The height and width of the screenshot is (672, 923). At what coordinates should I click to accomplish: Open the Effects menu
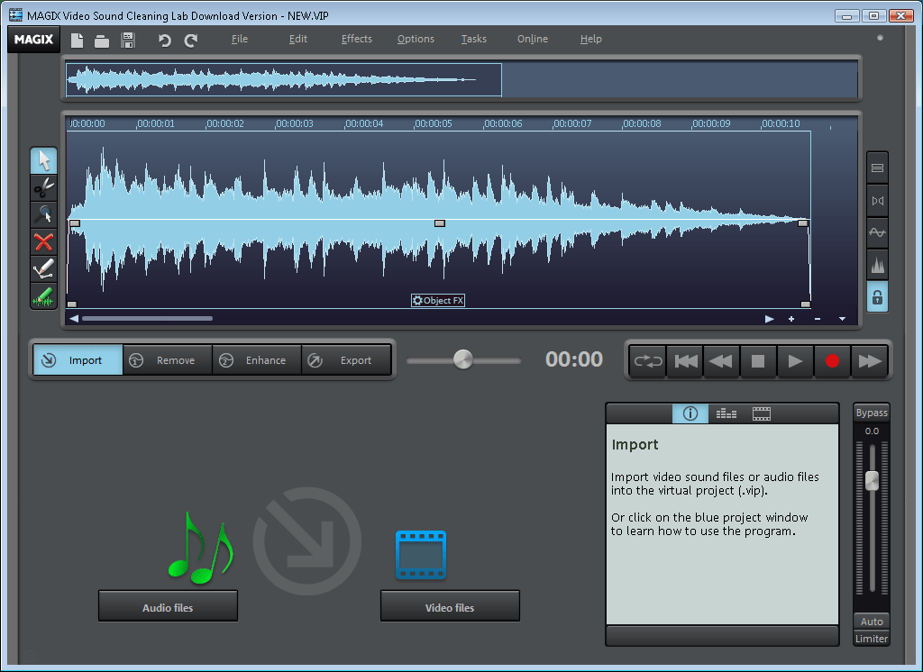[356, 39]
